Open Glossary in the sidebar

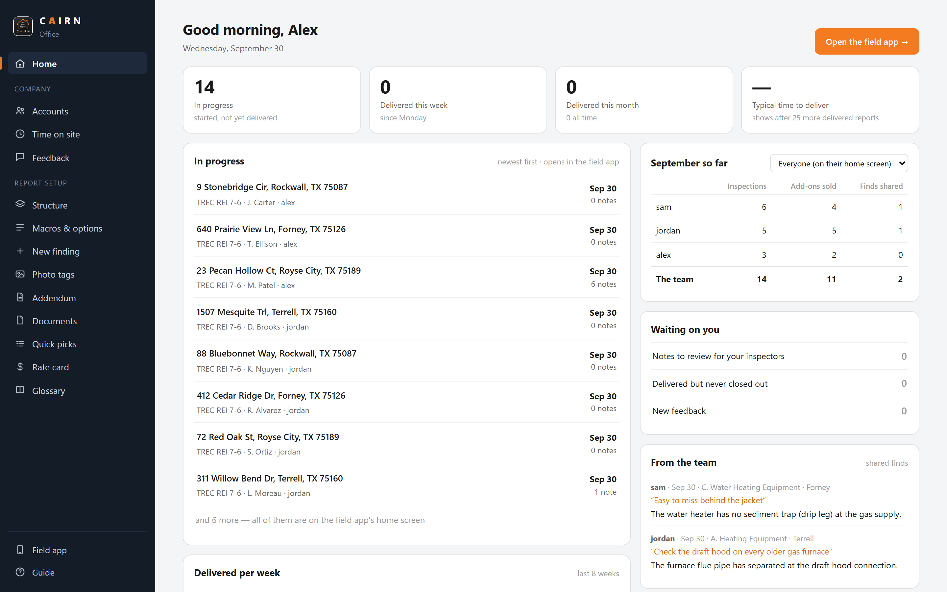click(x=78, y=391)
